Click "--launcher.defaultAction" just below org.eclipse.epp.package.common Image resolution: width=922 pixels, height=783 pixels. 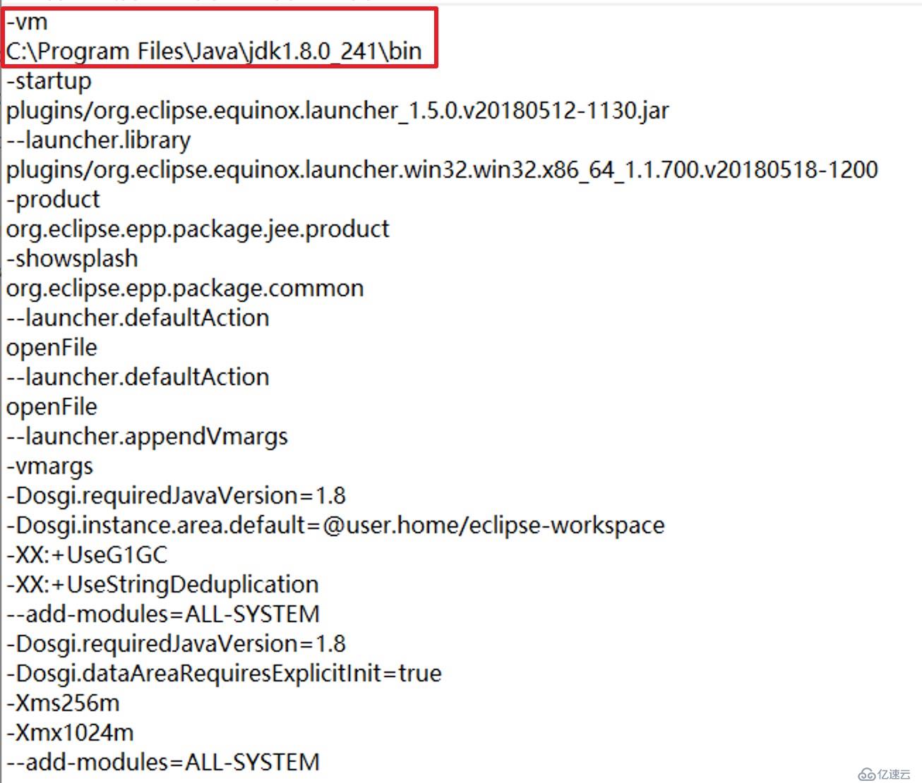click(138, 318)
